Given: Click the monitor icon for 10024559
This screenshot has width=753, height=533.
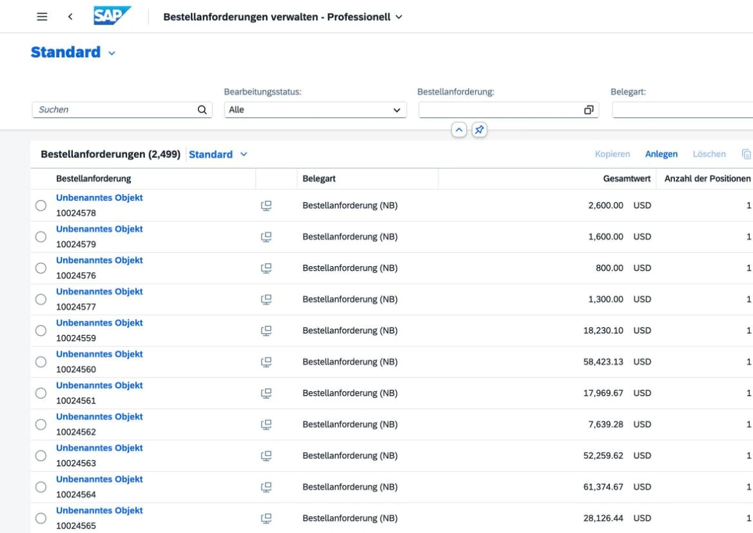Looking at the screenshot, I should (266, 331).
